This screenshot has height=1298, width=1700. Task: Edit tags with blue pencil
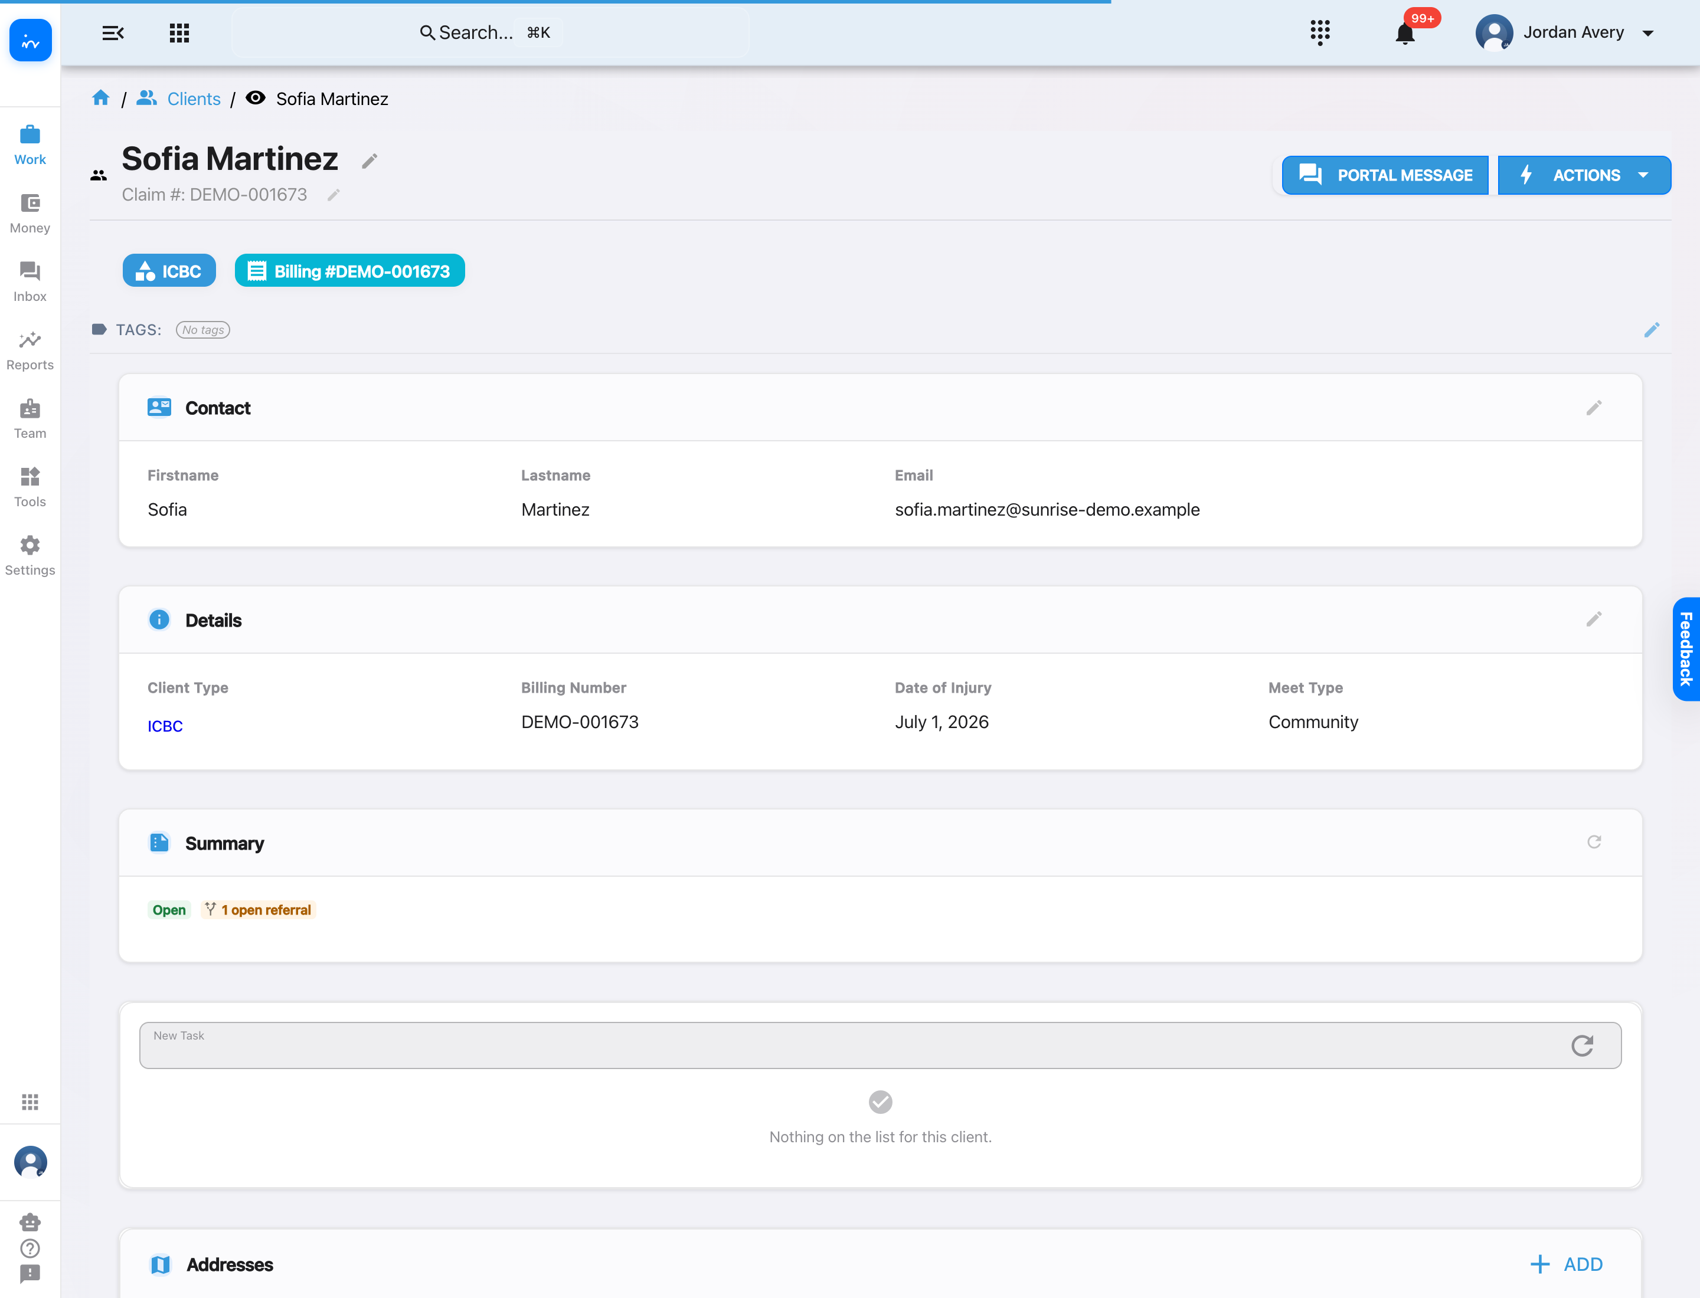(x=1651, y=330)
